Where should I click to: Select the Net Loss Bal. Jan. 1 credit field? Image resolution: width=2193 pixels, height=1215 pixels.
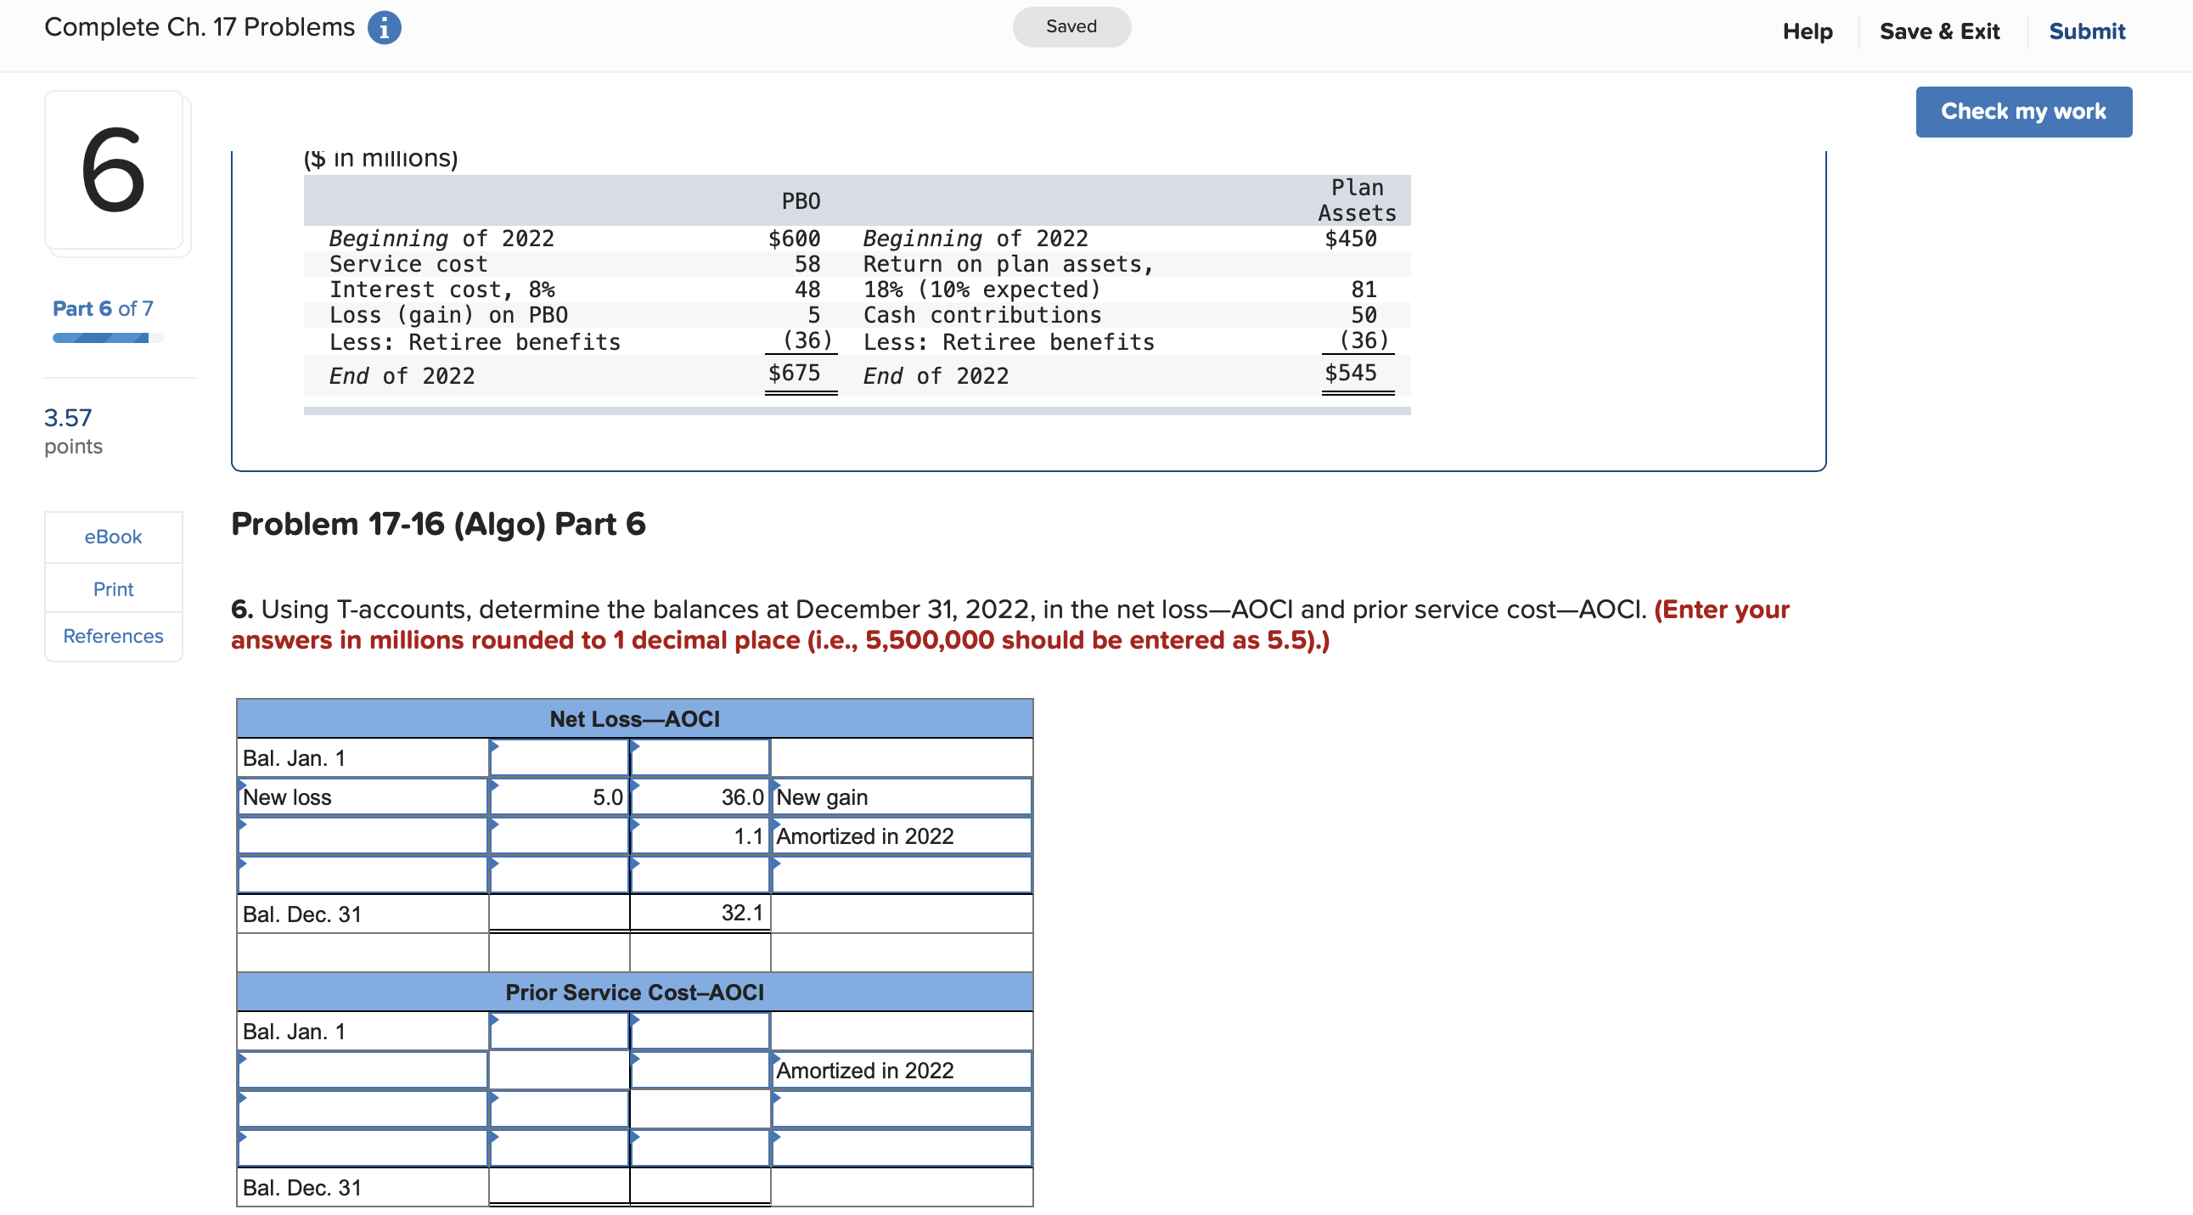point(700,757)
